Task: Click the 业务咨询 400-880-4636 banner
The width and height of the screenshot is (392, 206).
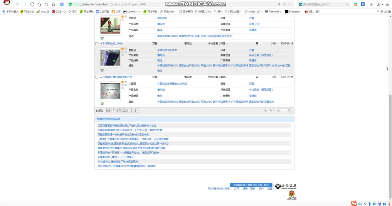Action: [251, 185]
